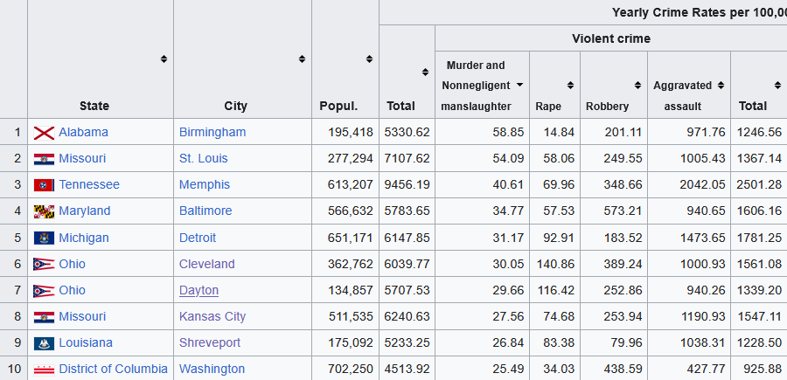Sort by Aggravated assault column

click(721, 85)
